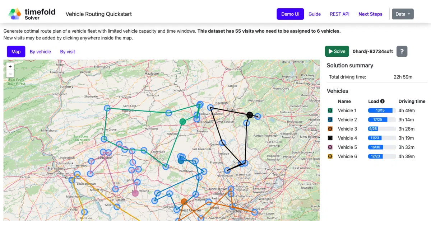Click Vehicle 4 black icon in list
Image resolution: width=431 pixels, height=226 pixels.
coord(330,138)
